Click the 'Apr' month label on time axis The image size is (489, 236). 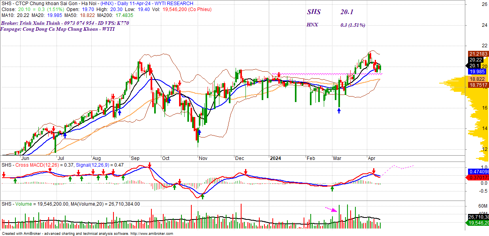pos(372,158)
